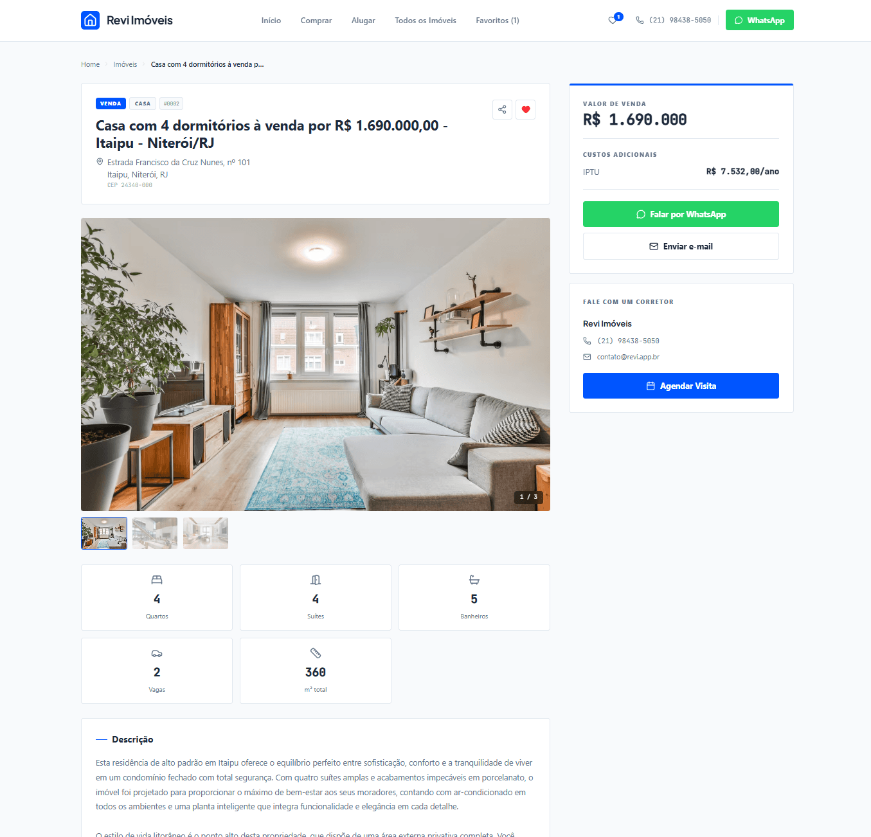The image size is (871, 837).
Task: Open the Comprar menu item
Action: (x=316, y=21)
